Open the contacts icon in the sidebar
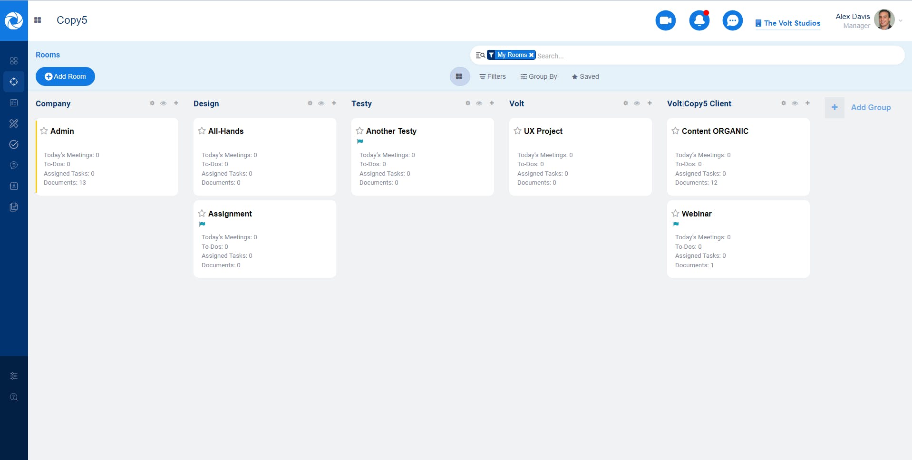The height and width of the screenshot is (460, 912). coord(14,186)
